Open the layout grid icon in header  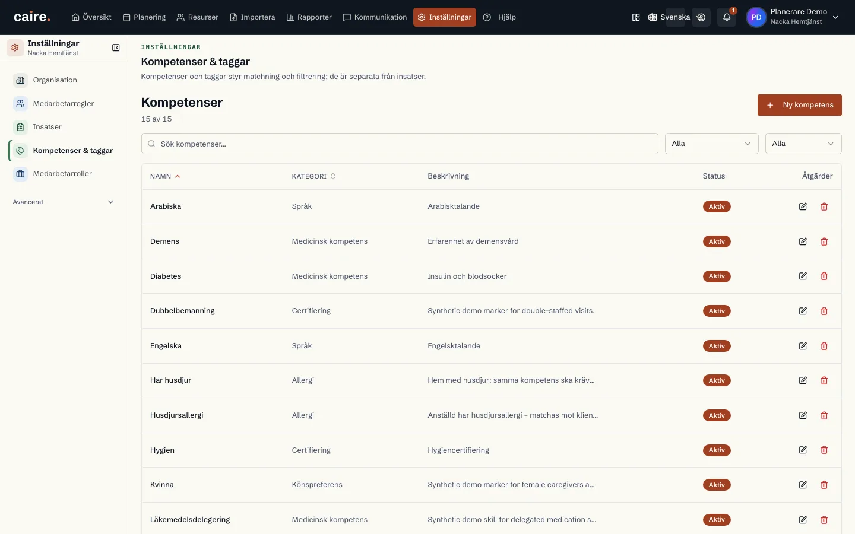[636, 17]
